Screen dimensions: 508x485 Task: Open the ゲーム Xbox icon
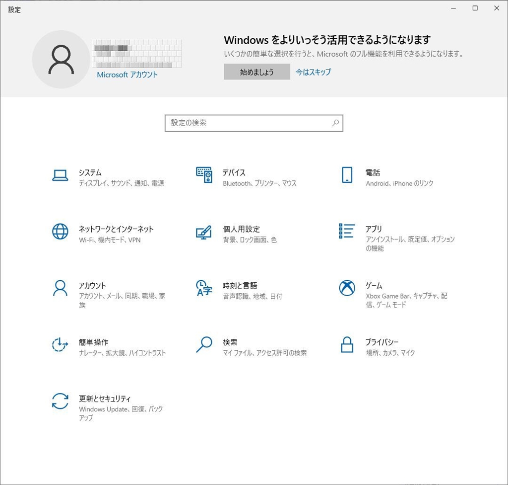[347, 288]
